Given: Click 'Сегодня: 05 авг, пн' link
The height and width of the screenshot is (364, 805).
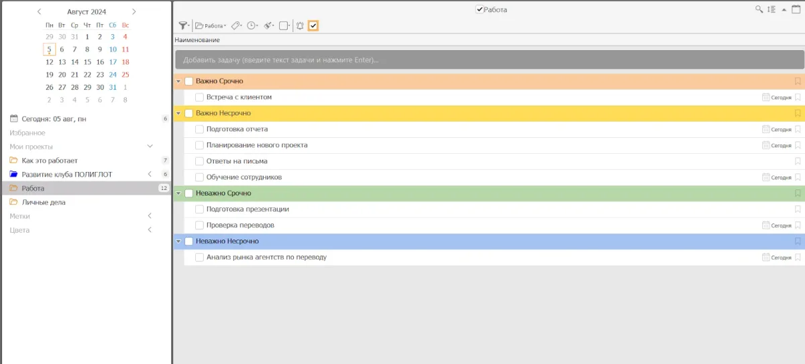Looking at the screenshot, I should pyautogui.click(x=53, y=118).
